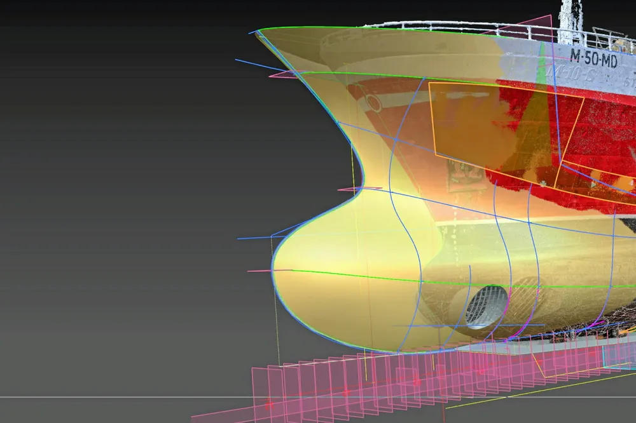Viewport: 636px width, 423px height.
Task: Click the red cross marker on the leftmost pink plane
Action: pos(268,404)
